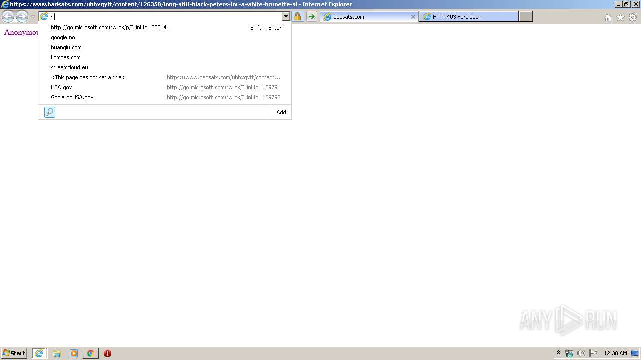Open Favorites star icon

point(620,17)
